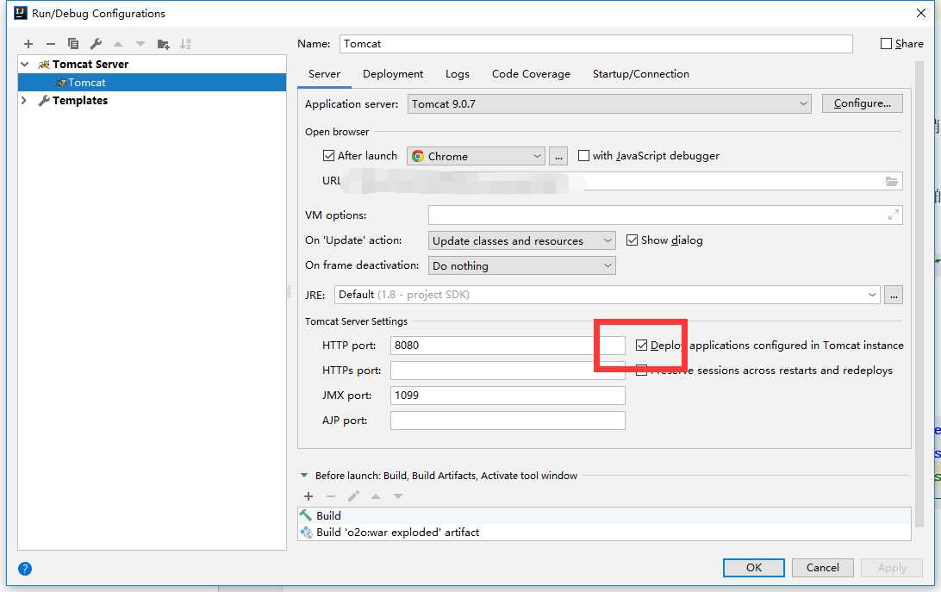
Task: Switch to the Deployment tab
Action: pyautogui.click(x=393, y=74)
